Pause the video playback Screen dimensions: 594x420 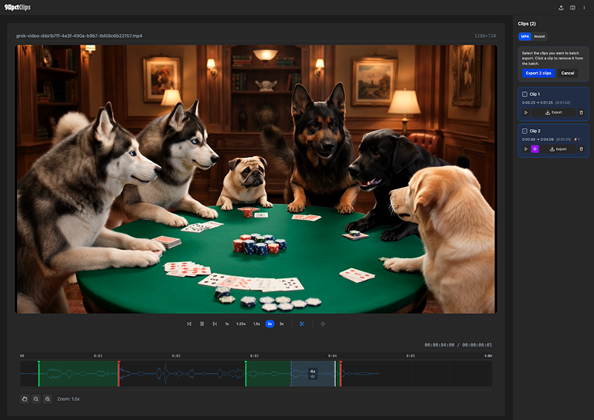202,324
